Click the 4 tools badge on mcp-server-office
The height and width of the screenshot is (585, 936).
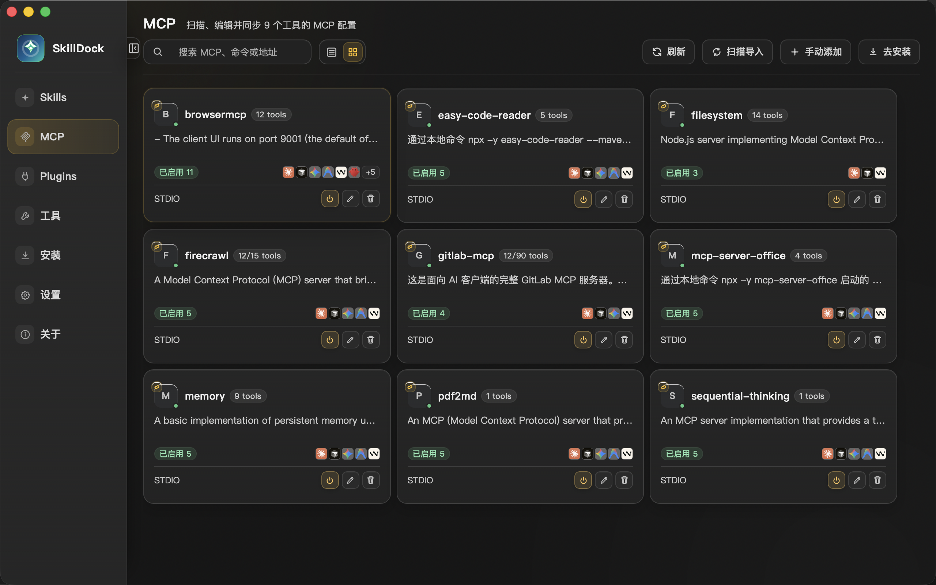[808, 256]
